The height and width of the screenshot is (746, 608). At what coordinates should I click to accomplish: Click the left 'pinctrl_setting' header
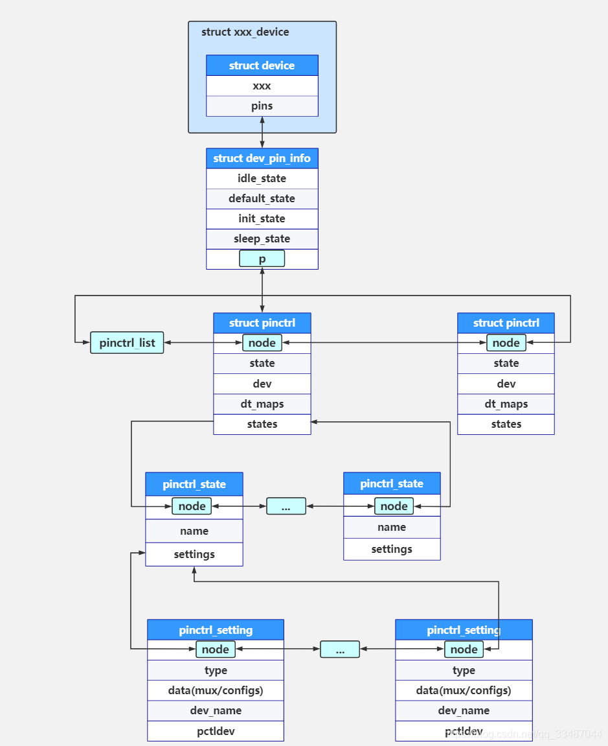click(216, 630)
